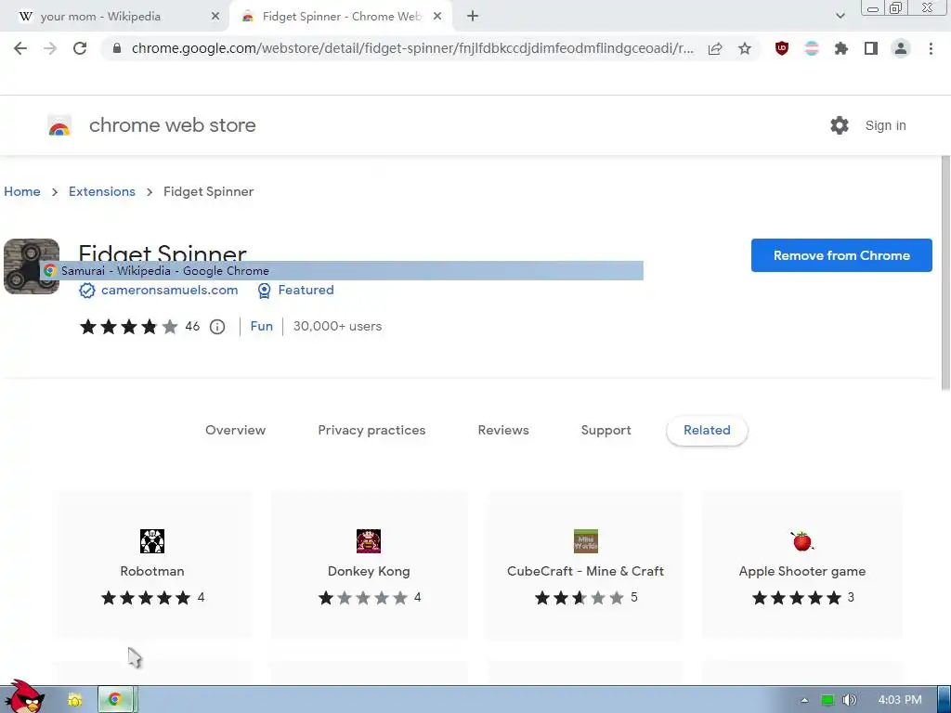This screenshot has width=951, height=713.
Task: Click the five-star rating of Fidget Spinner
Action: 128,327
